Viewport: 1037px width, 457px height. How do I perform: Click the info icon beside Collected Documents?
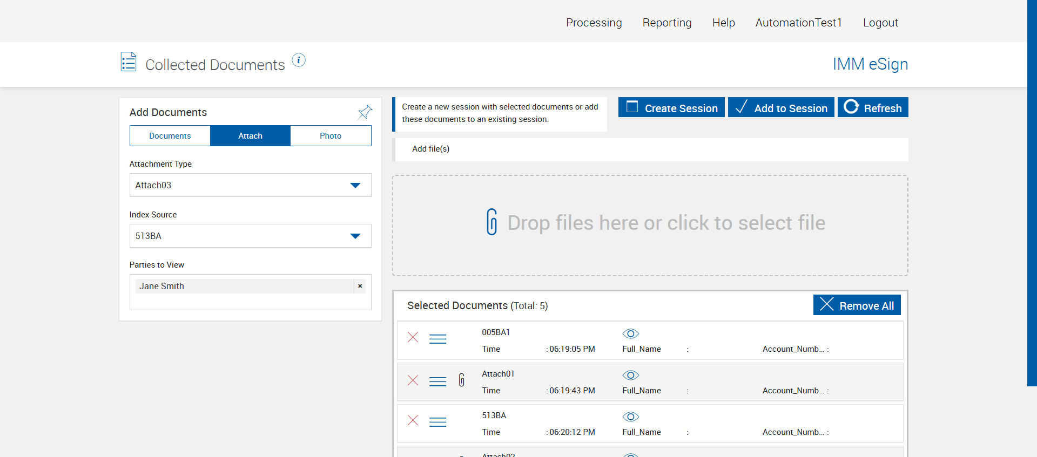(299, 60)
